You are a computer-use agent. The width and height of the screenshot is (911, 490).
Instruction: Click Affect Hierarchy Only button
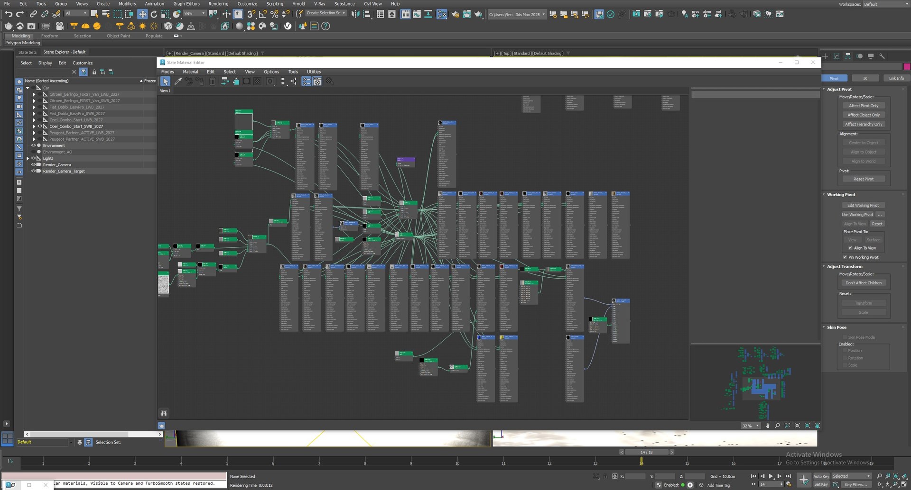(x=864, y=124)
